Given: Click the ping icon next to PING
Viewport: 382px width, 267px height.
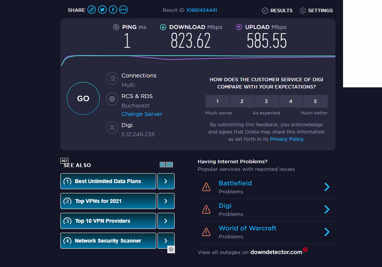Looking at the screenshot, I should click(x=116, y=27).
